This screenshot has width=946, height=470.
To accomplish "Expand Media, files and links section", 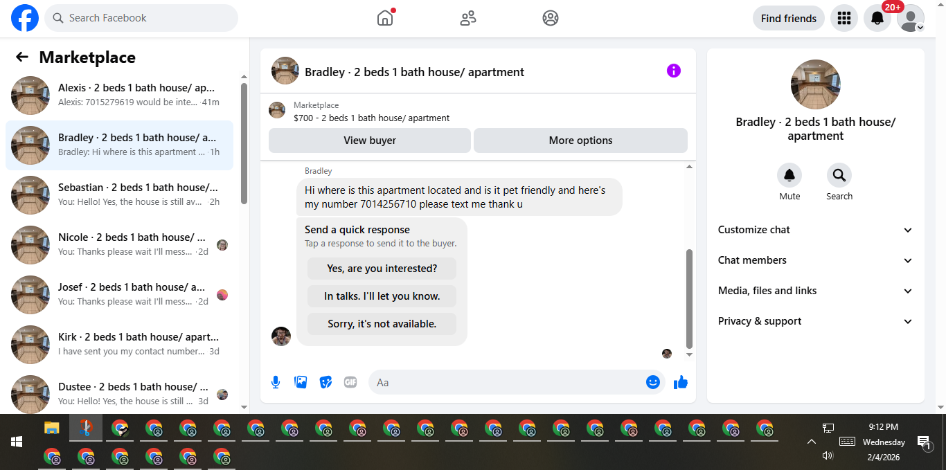I will pyautogui.click(x=816, y=291).
